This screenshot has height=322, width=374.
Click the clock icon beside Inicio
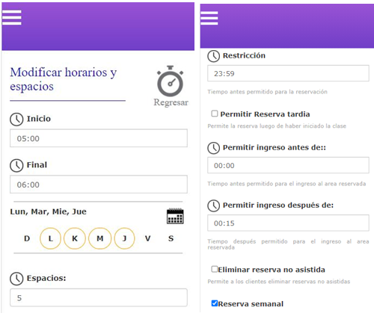[16, 120]
